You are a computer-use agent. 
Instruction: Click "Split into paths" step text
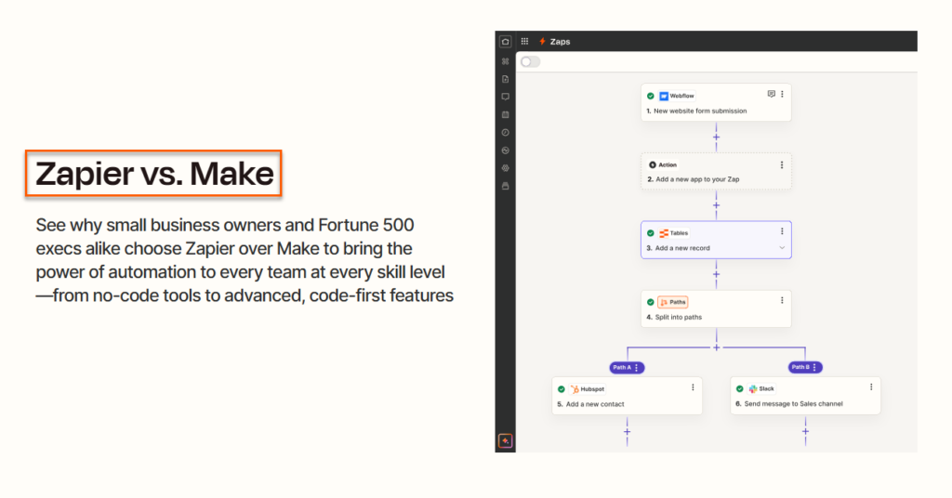(678, 317)
